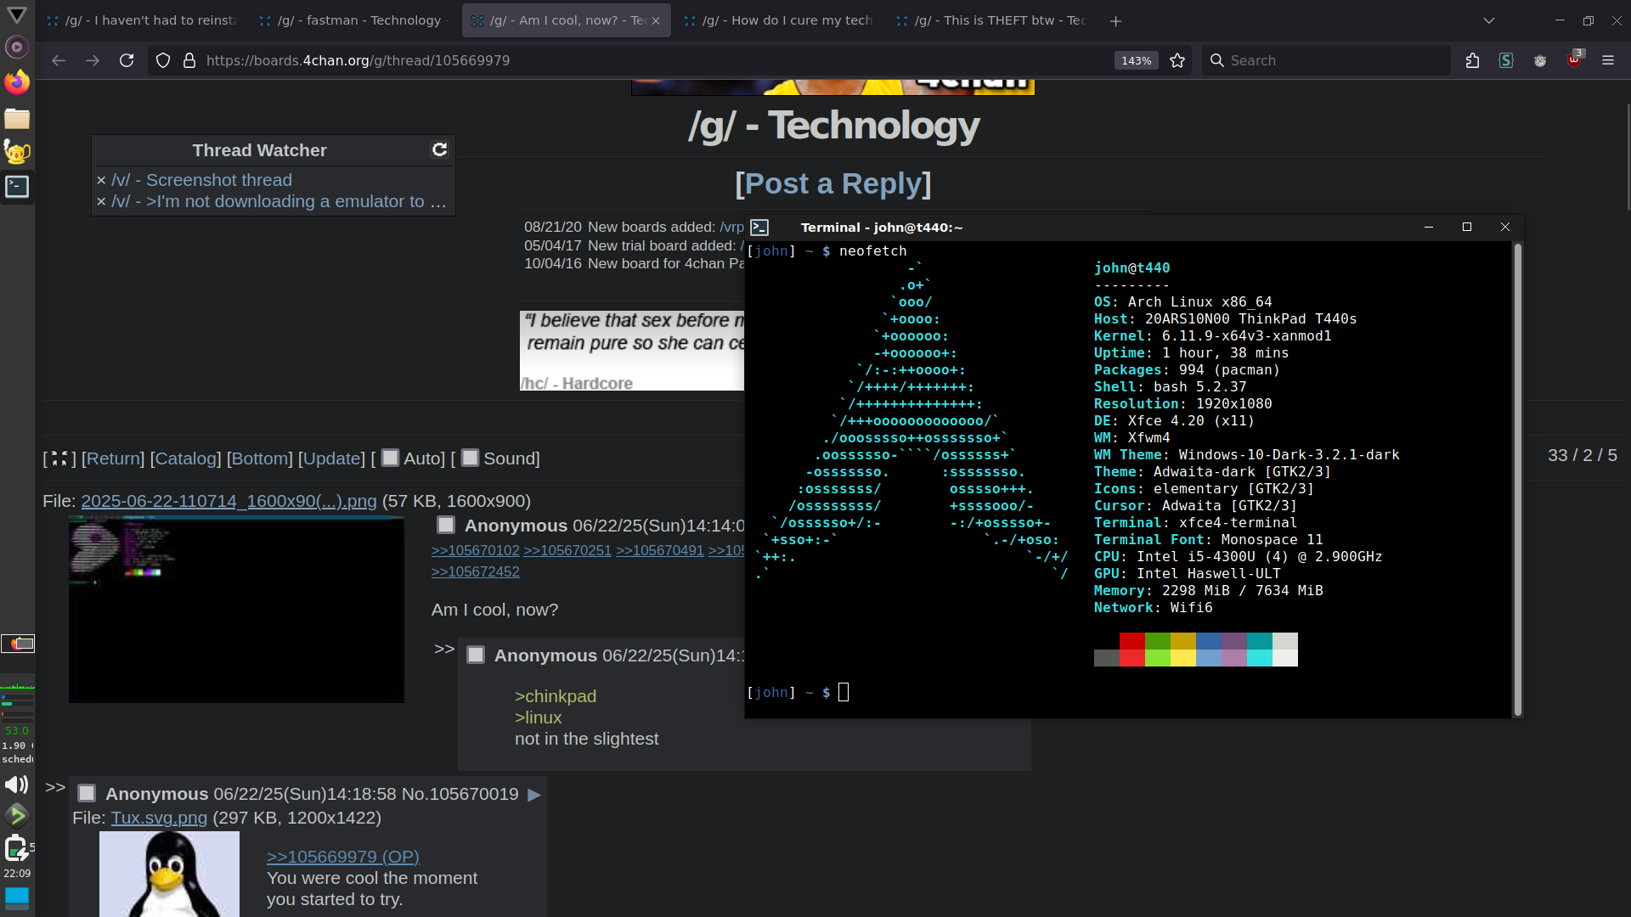Open tracking protection shield icon
This screenshot has height=917, width=1631.
point(163,60)
